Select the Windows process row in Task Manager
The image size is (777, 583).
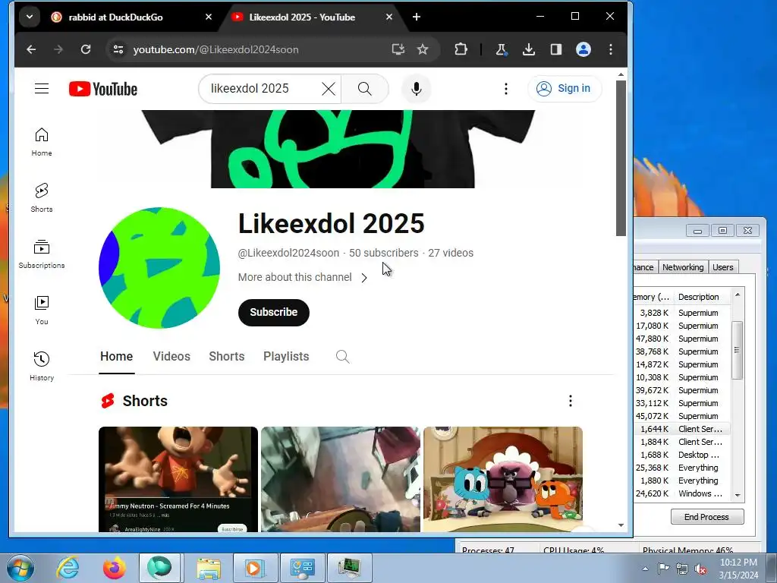point(682,493)
